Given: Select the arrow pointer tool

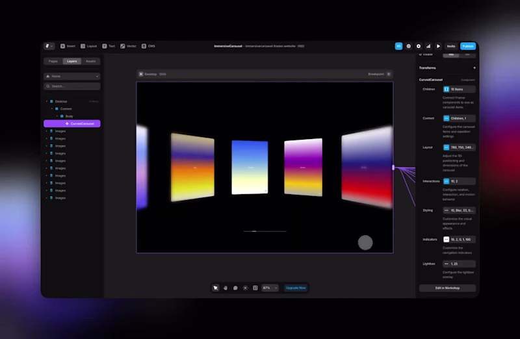Looking at the screenshot, I should click(216, 288).
